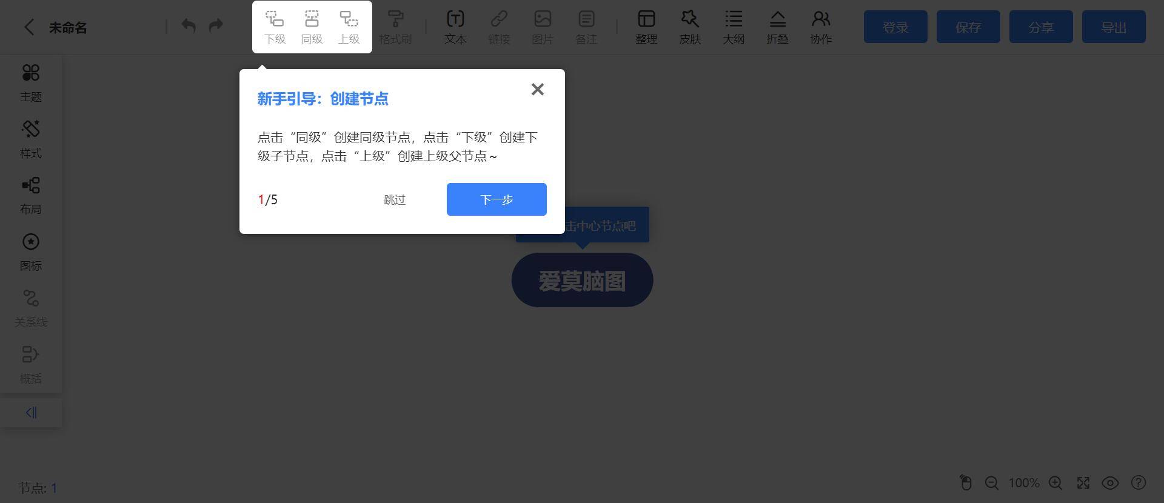Click the 登录 login button
Image resolution: width=1164 pixels, height=503 pixels.
pos(895,27)
